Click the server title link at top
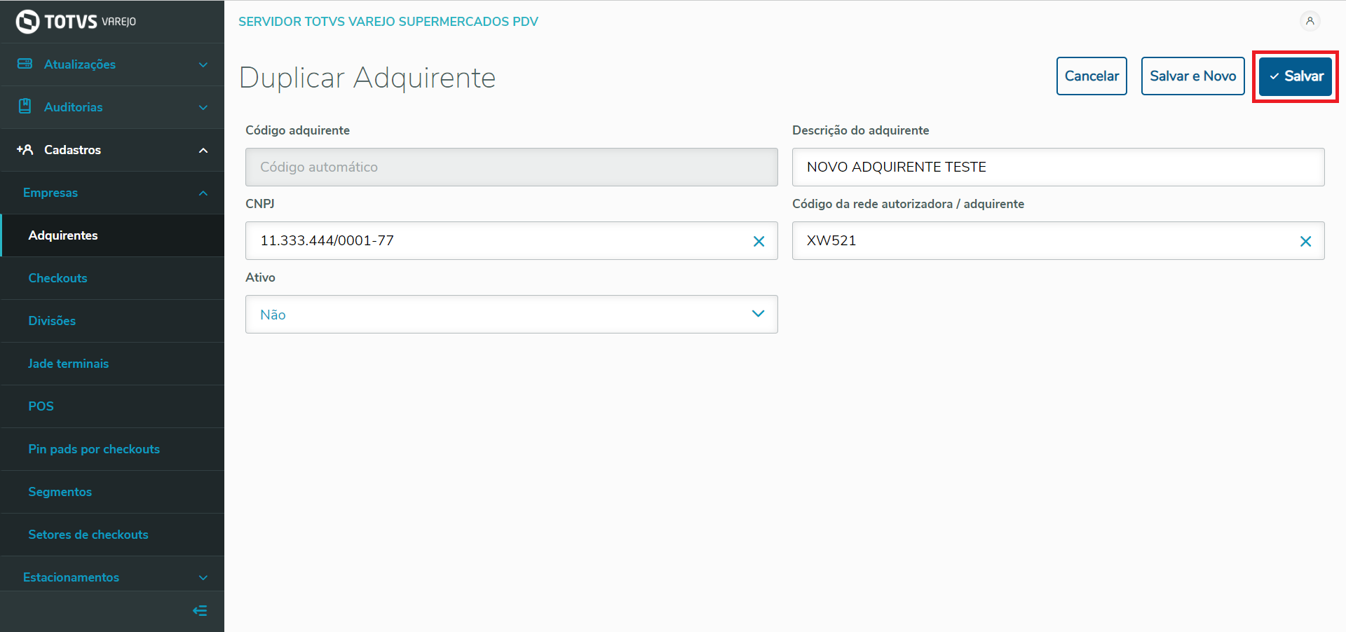This screenshot has width=1346, height=632. pyautogui.click(x=388, y=22)
